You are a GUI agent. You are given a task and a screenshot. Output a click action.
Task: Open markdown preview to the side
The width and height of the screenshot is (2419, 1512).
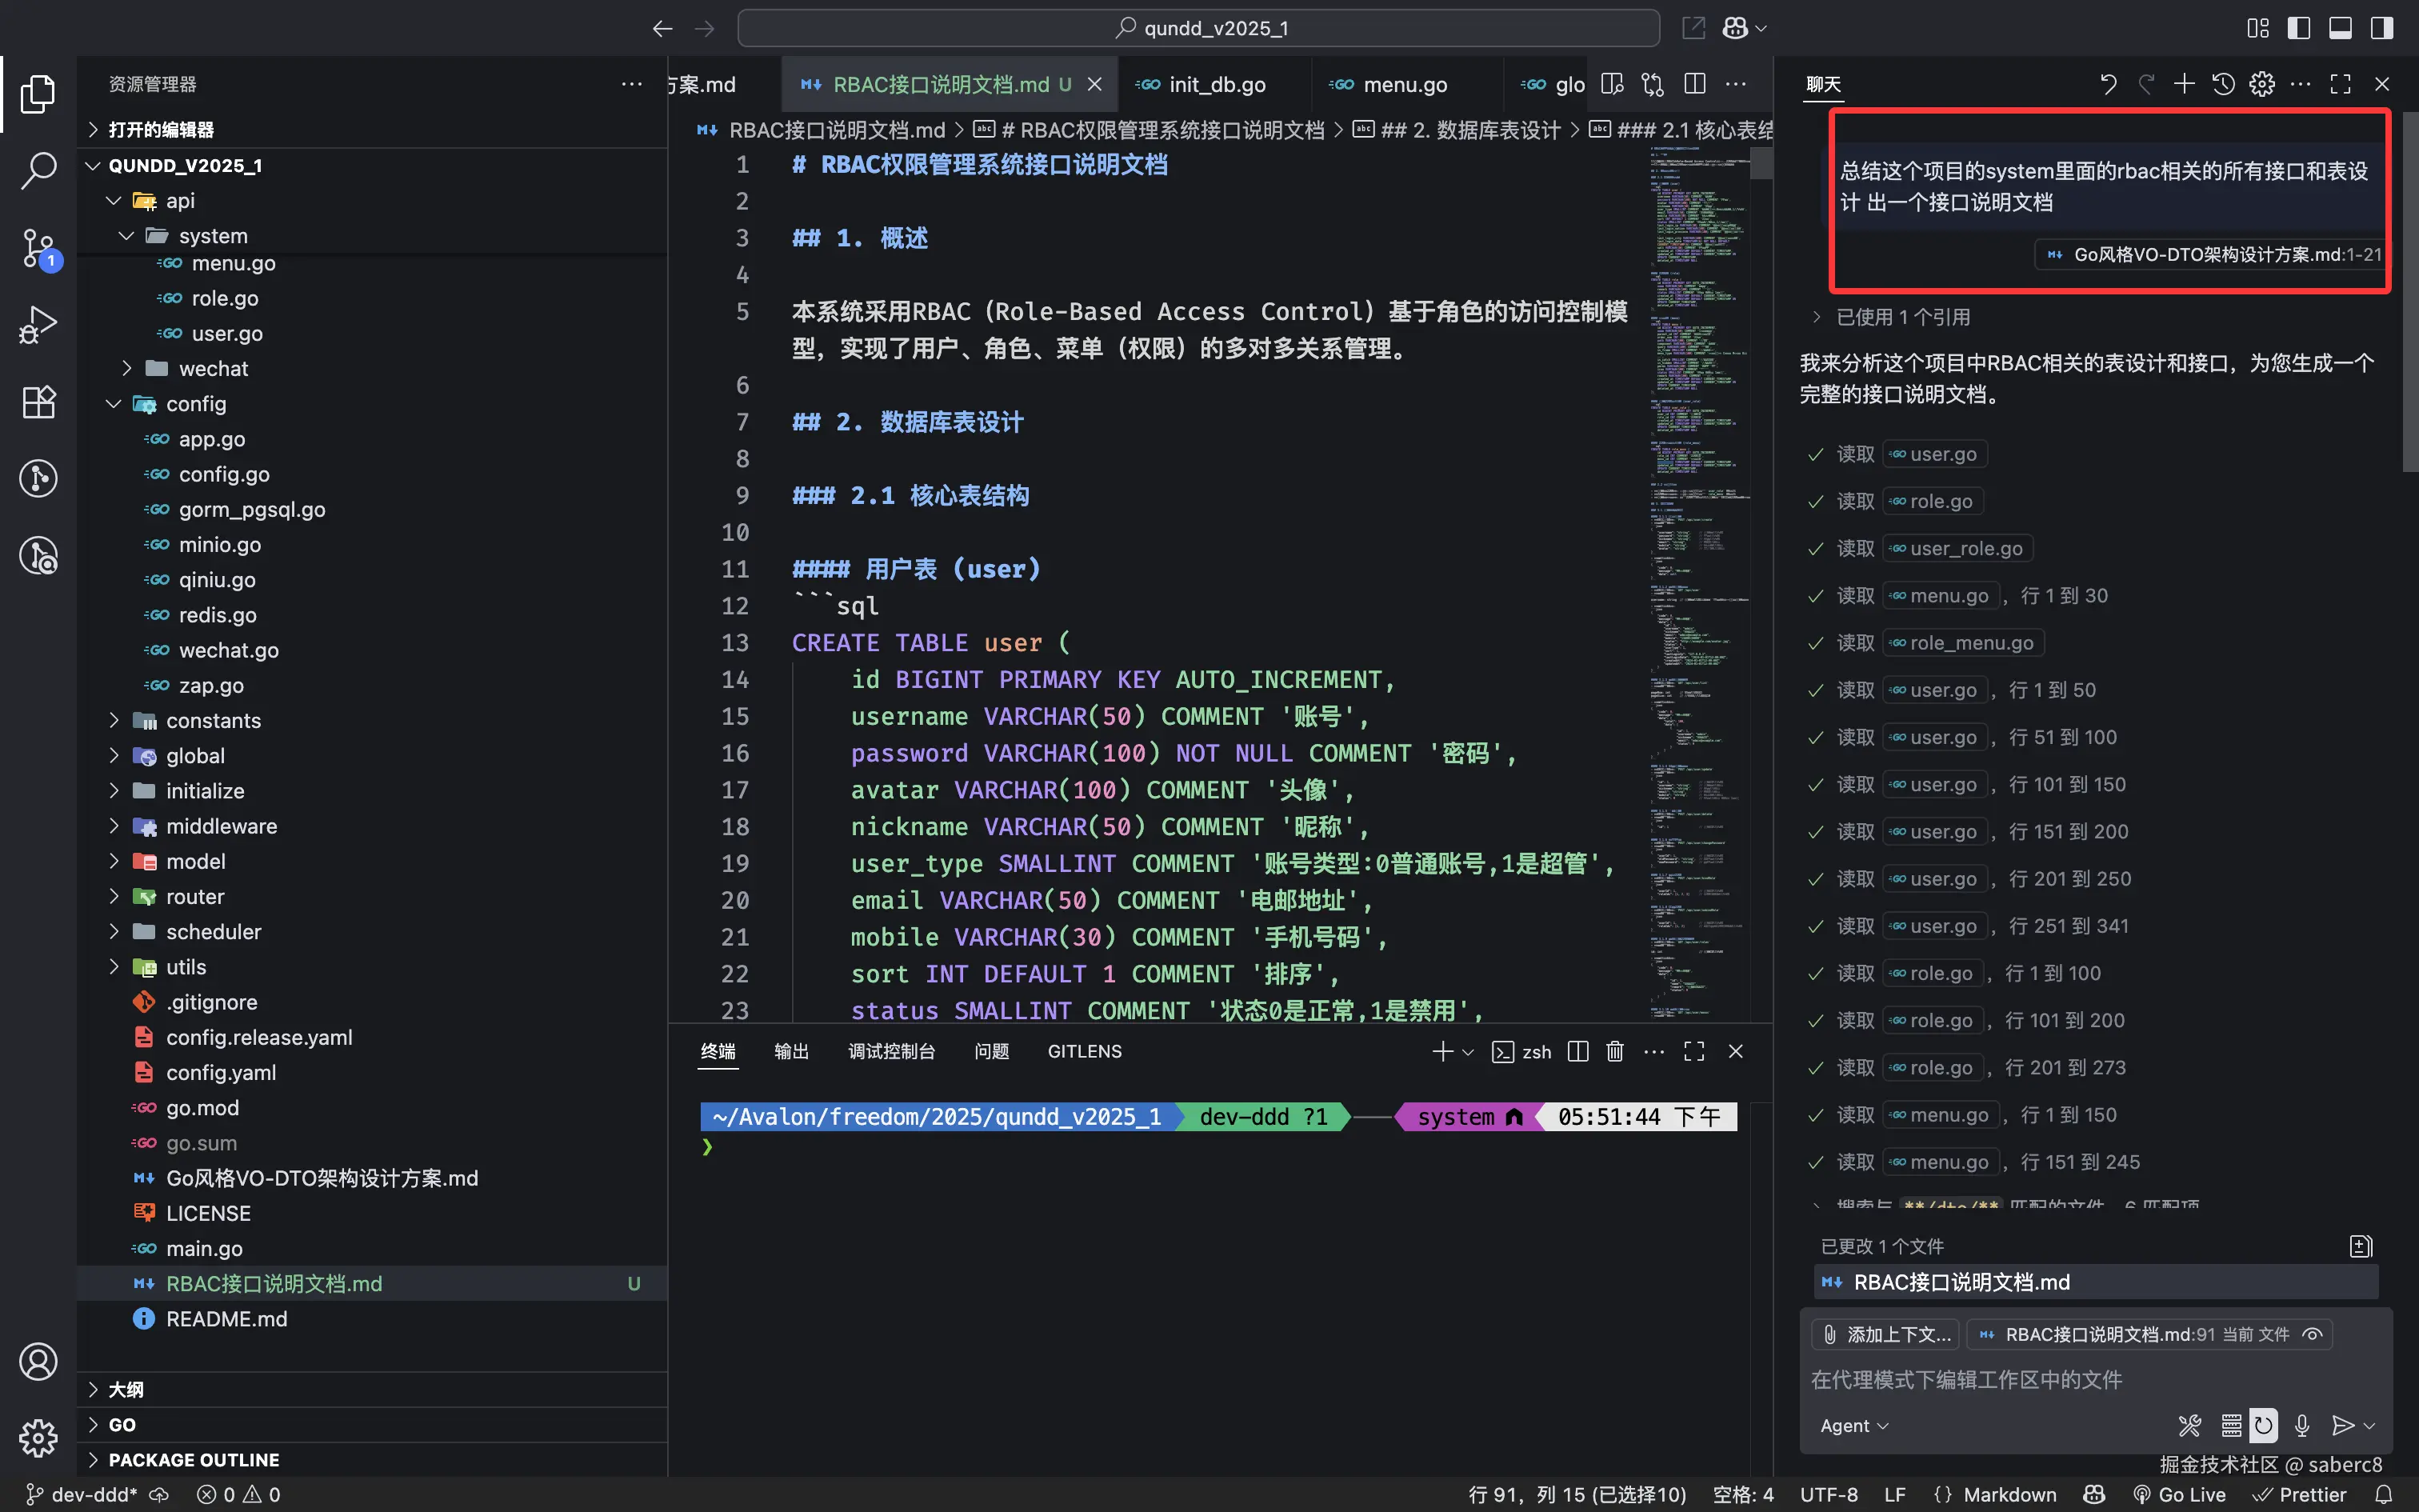pos(1613,84)
